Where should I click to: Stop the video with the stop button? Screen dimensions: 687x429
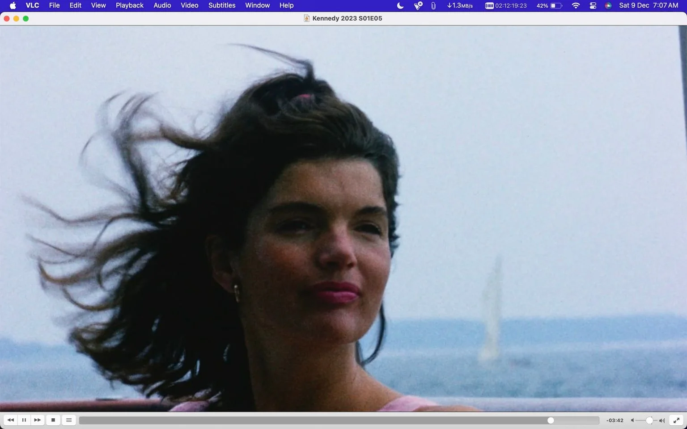pyautogui.click(x=53, y=420)
